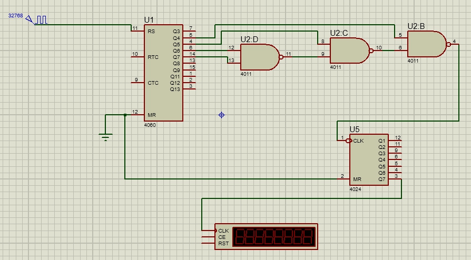Click the clock generator pulse symbol
This screenshot has height=260, width=471.
(40, 20)
